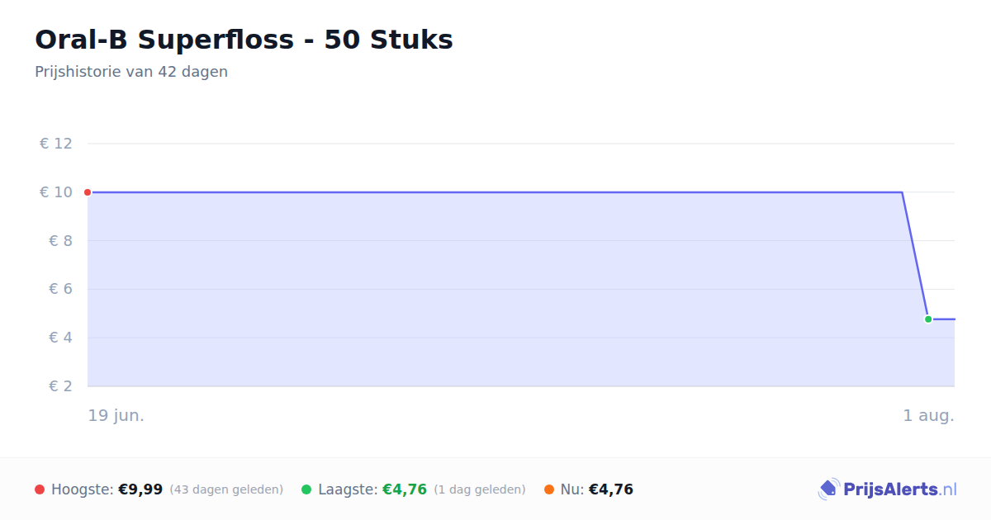Click the orange Nu legend dot
This screenshot has width=991, height=520.
pyautogui.click(x=549, y=489)
